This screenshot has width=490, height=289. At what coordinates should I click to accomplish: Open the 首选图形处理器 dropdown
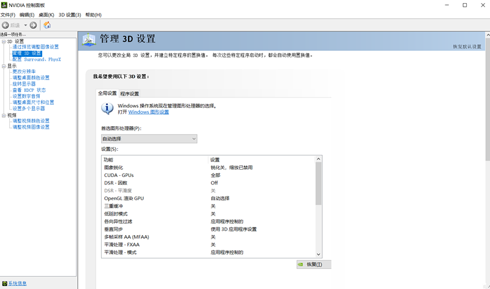[149, 139]
